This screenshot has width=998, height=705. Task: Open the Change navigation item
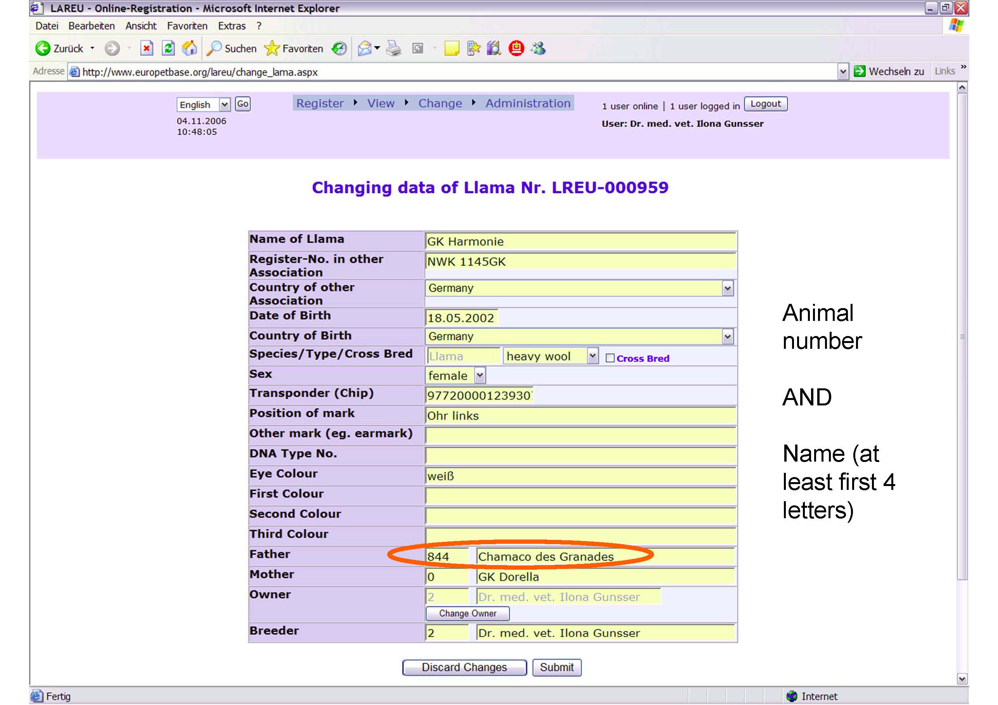tap(440, 103)
